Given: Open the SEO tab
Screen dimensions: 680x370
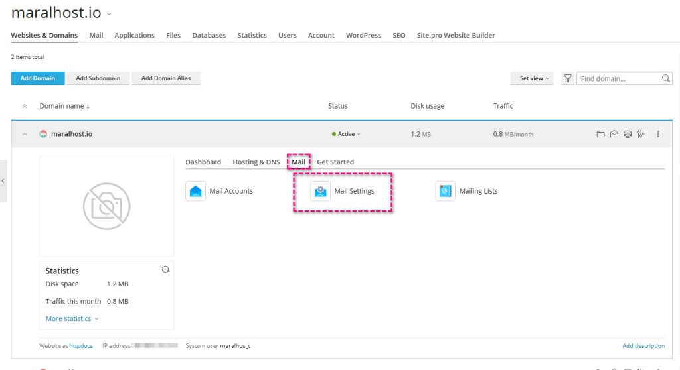Looking at the screenshot, I should 399,36.
